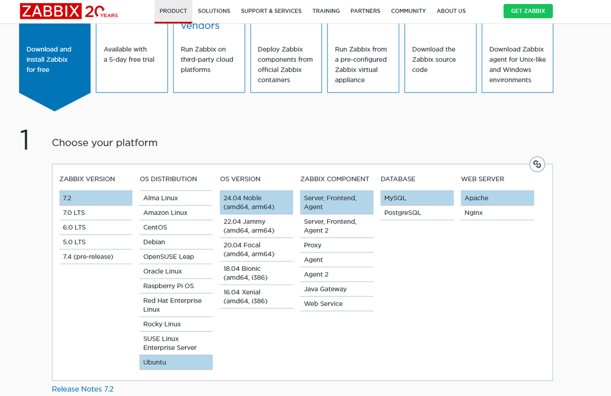Choose Zabbix version 6.0 LTS

pos(96,228)
